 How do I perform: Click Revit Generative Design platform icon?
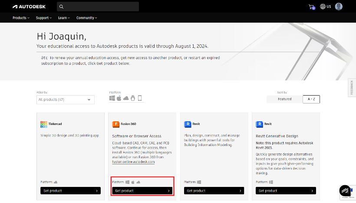271,182
